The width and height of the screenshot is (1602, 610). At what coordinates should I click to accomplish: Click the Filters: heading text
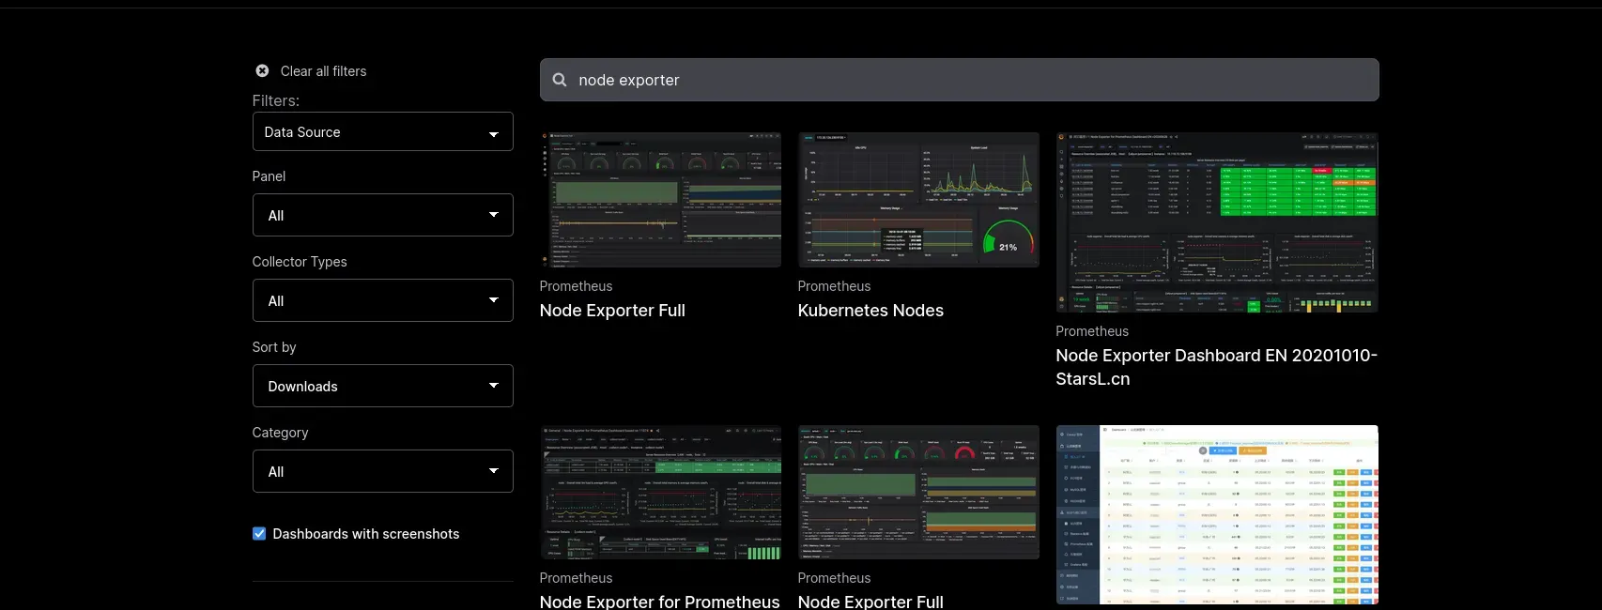tap(276, 100)
